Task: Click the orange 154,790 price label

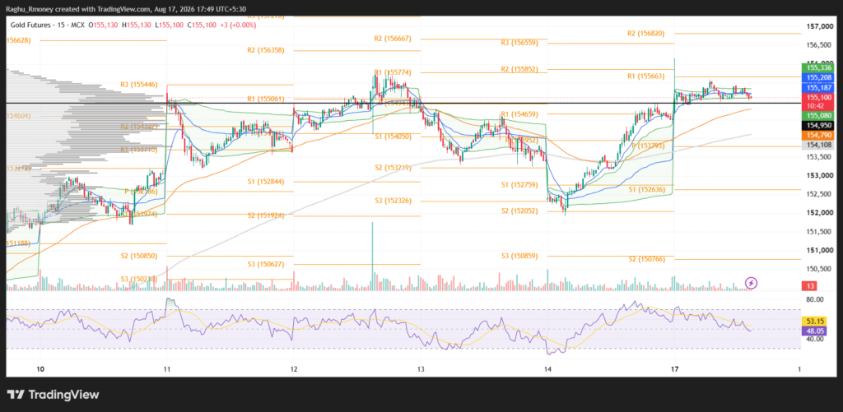Action: tap(817, 135)
